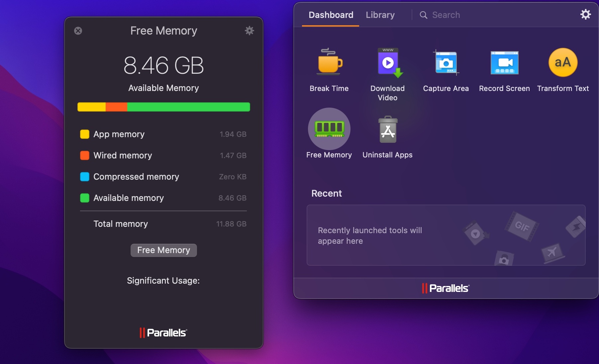This screenshot has width=599, height=364.
Task: Click the Free Memory panel title
Action: click(x=164, y=31)
